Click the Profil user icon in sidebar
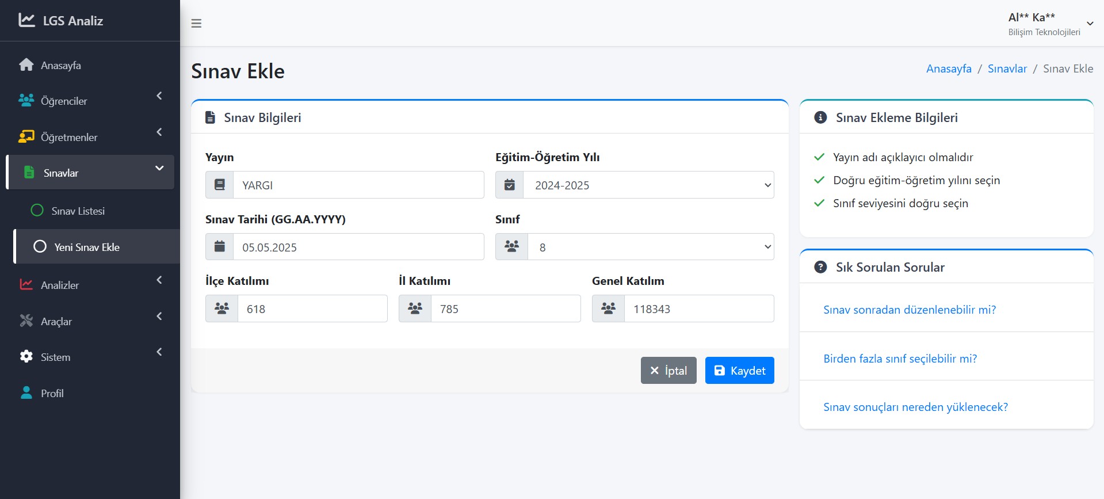 [x=26, y=393]
